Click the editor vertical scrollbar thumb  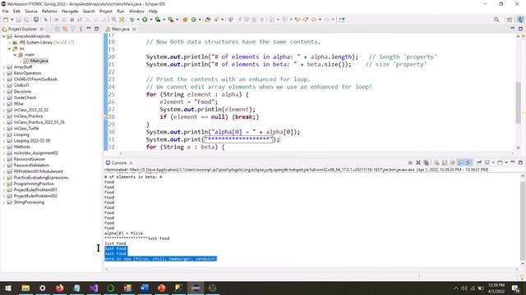tap(519, 103)
